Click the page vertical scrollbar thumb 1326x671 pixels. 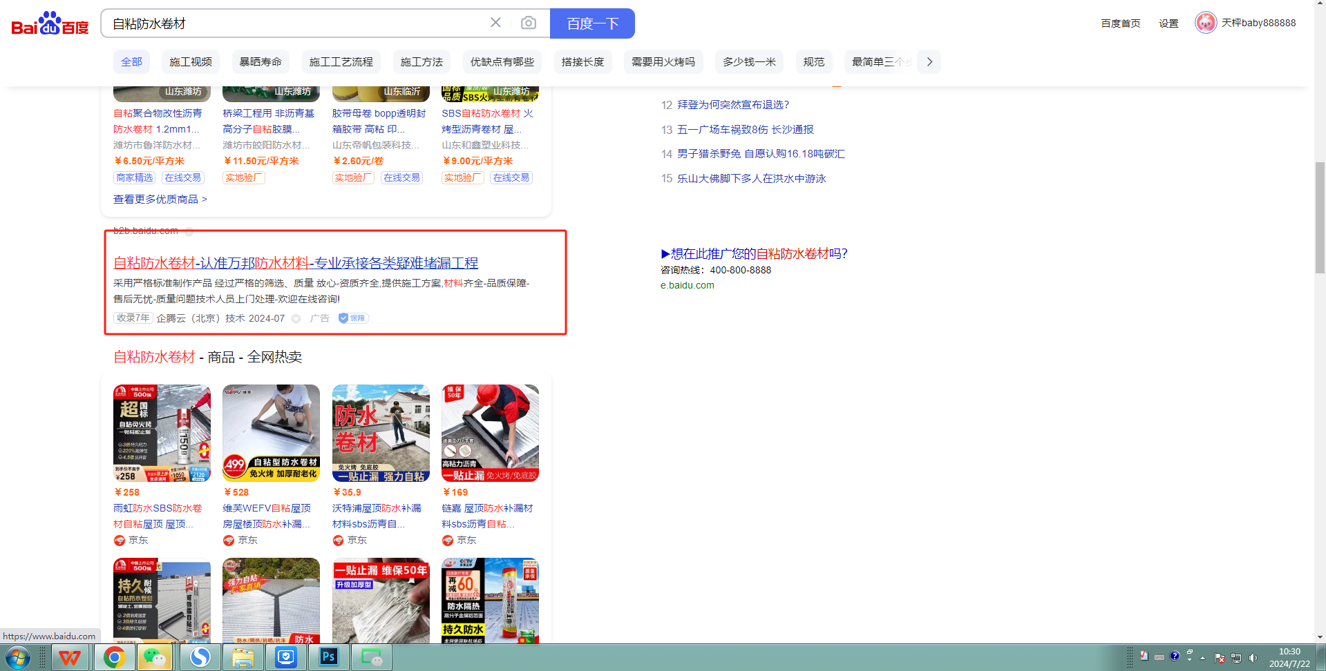1320,218
